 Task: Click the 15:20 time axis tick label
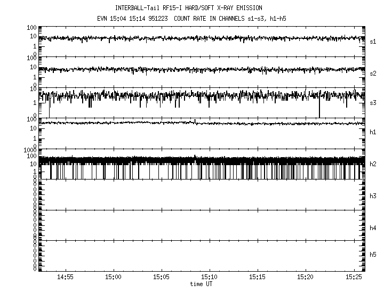pyautogui.click(x=306, y=278)
